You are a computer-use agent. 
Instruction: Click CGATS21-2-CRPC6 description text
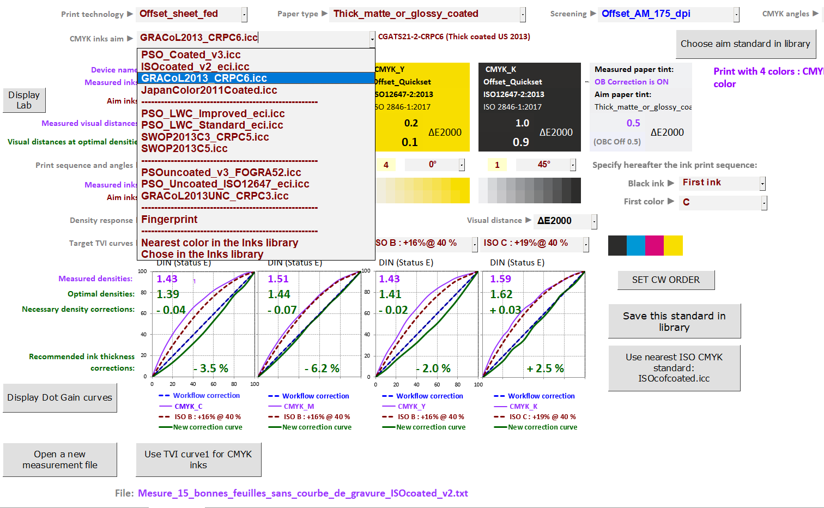tap(454, 37)
